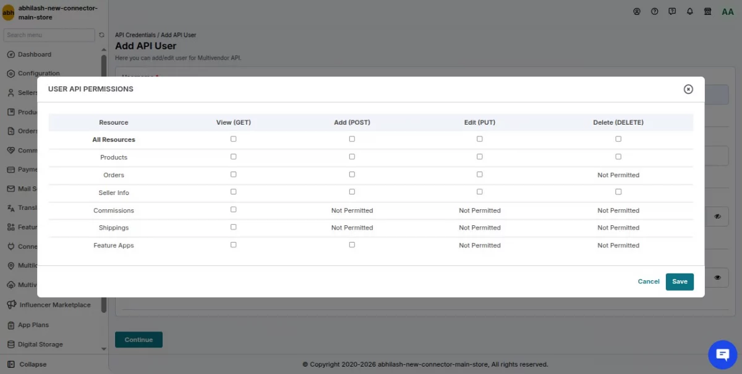Click the storefront icon in the header
The image size is (742, 374).
708,12
